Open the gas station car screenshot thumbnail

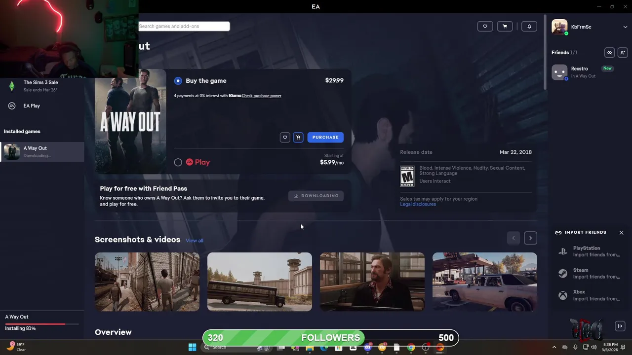[485, 282]
